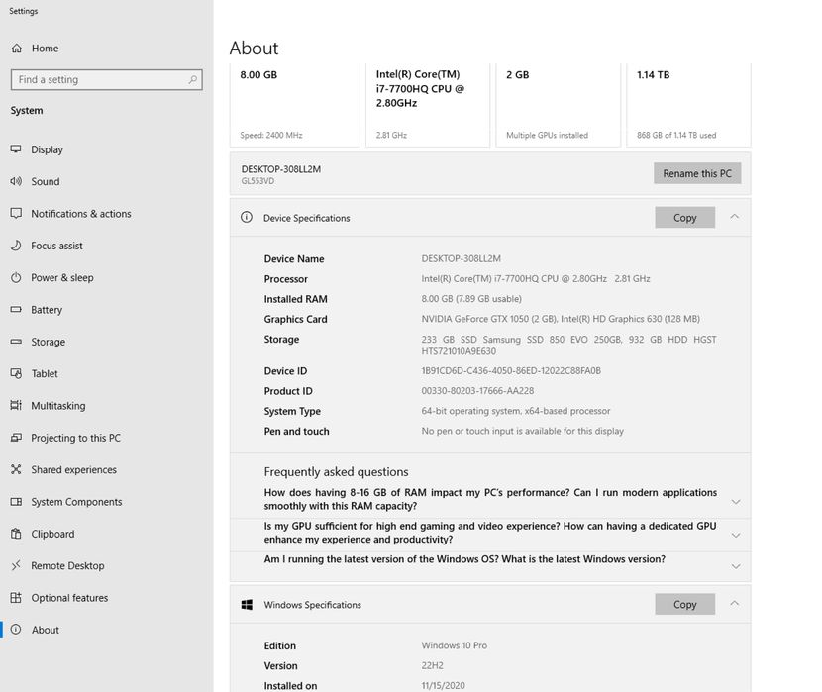The width and height of the screenshot is (822, 692).
Task: Click the search magnifier icon
Action: pyautogui.click(x=192, y=79)
